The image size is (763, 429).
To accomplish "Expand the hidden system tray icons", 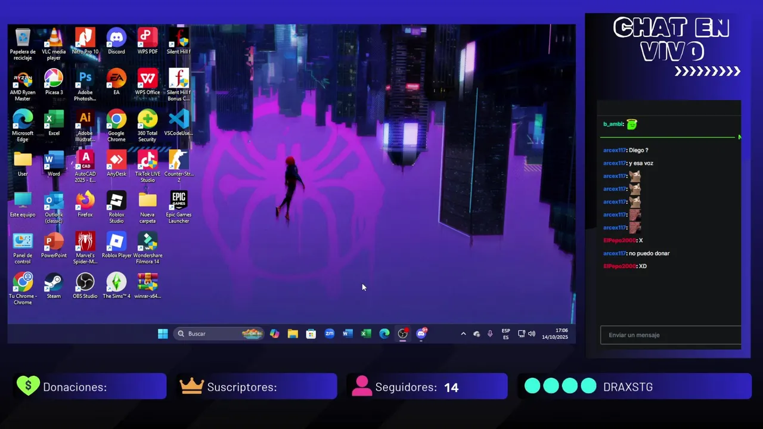I will click(x=463, y=334).
